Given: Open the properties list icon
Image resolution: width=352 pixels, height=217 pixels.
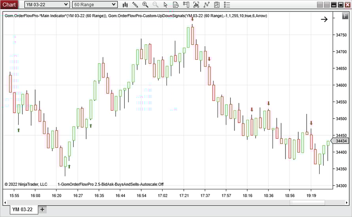Looking at the screenshot, I should tap(227, 5).
